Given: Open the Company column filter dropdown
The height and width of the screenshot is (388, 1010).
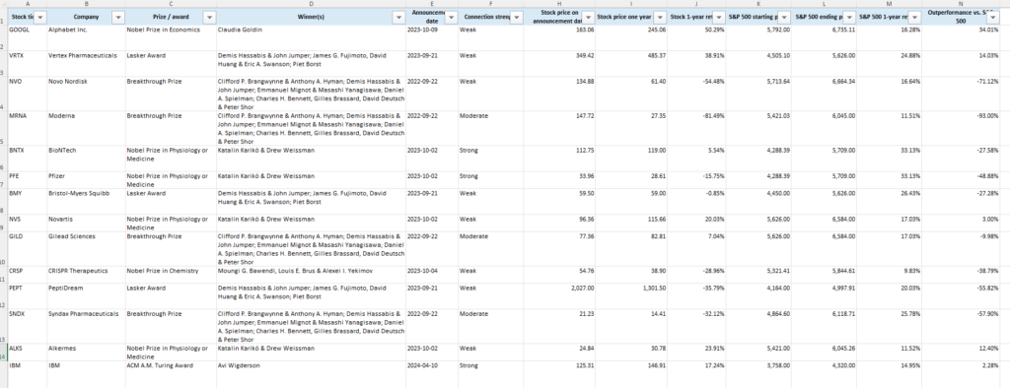Looking at the screenshot, I should point(118,18).
